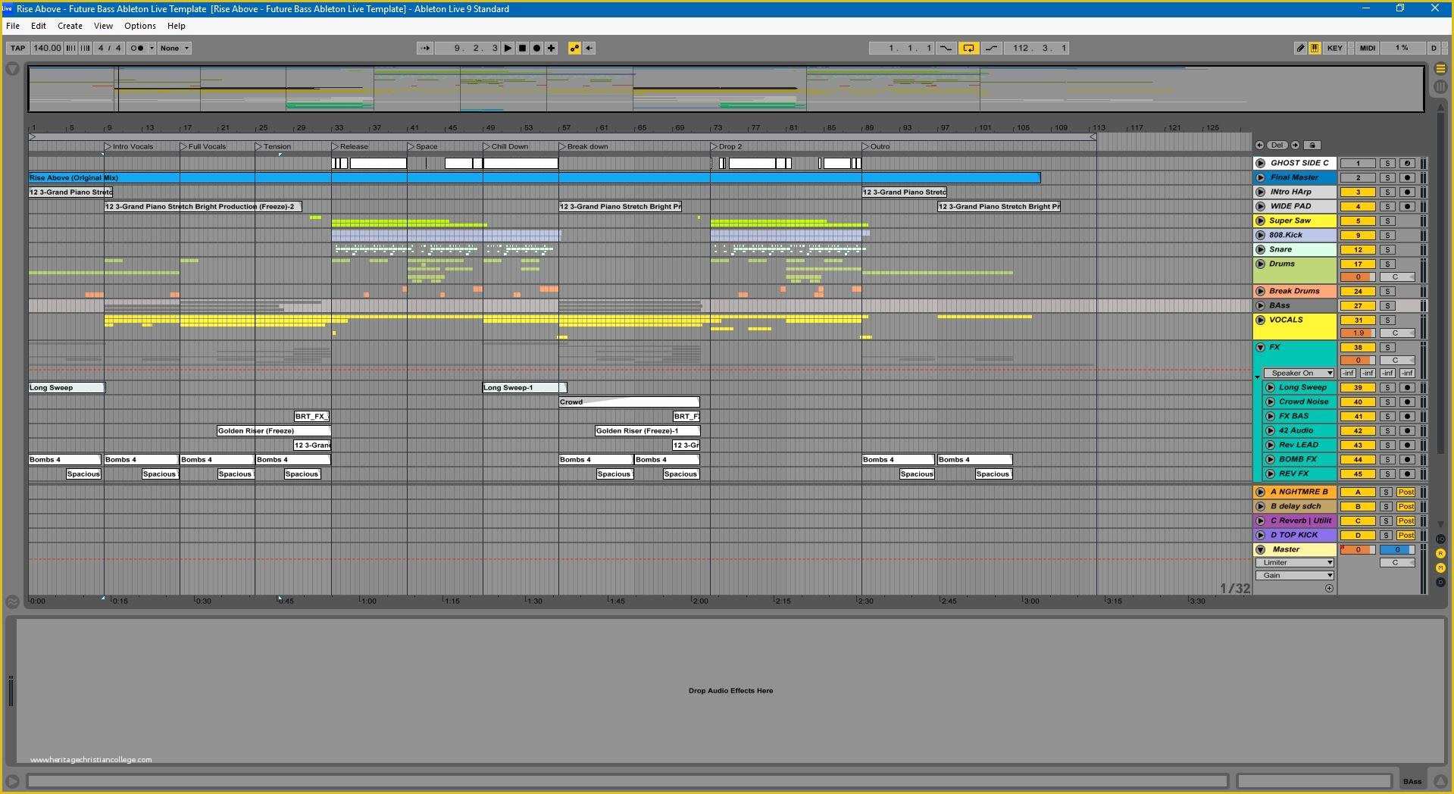Open the Help menu

(177, 26)
